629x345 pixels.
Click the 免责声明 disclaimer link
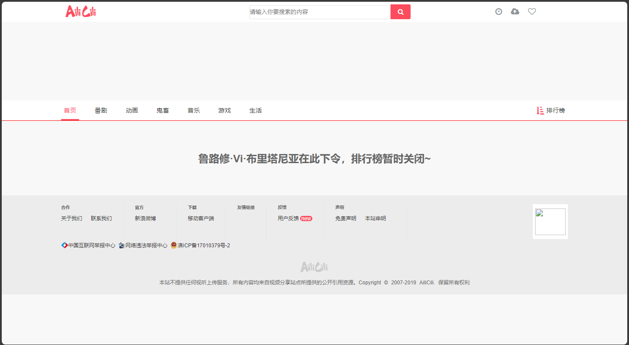click(346, 219)
